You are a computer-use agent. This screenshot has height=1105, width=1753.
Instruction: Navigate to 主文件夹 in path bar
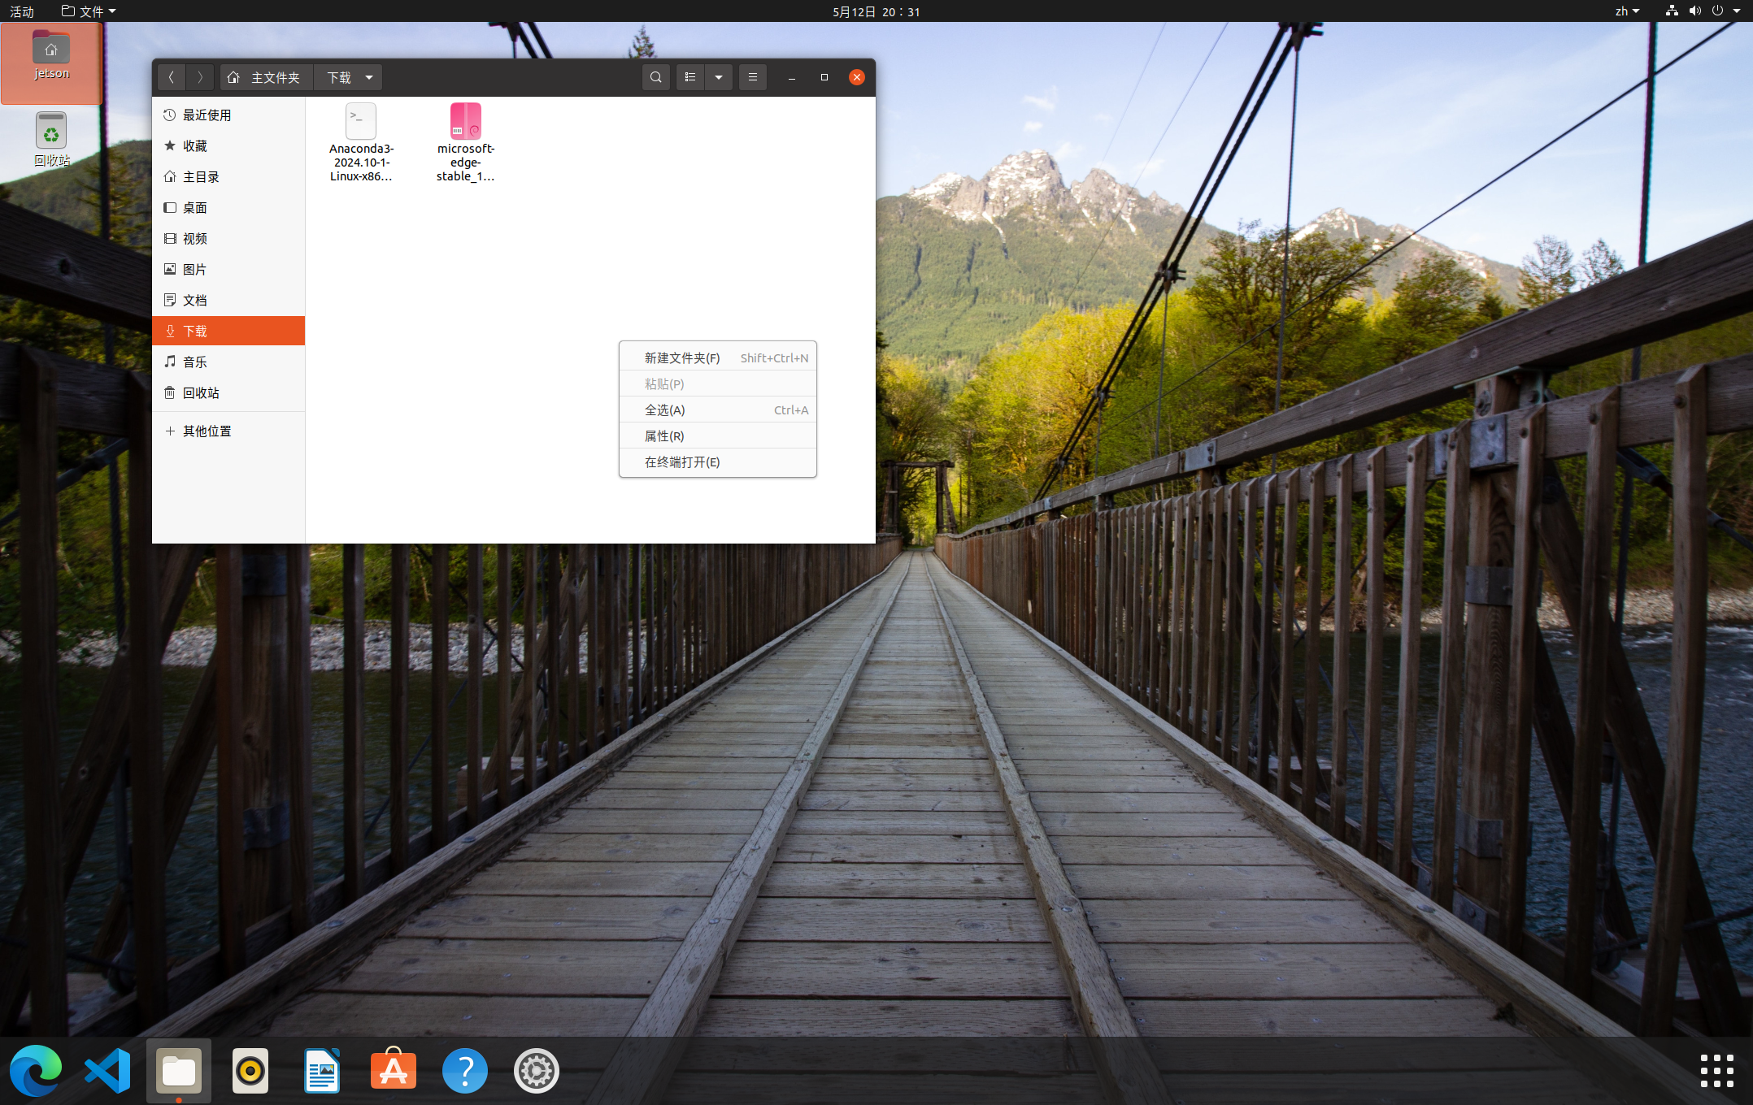point(266,77)
